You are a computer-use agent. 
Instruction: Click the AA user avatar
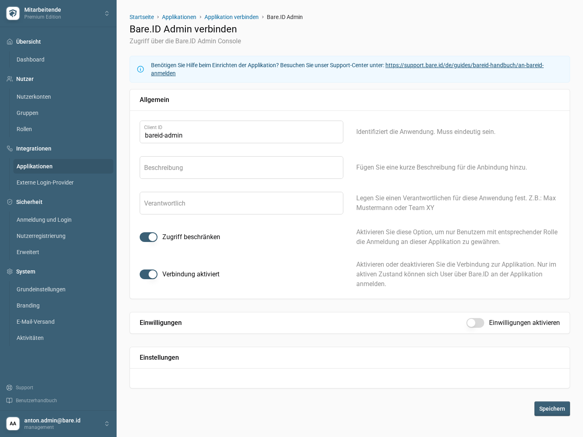pos(13,424)
